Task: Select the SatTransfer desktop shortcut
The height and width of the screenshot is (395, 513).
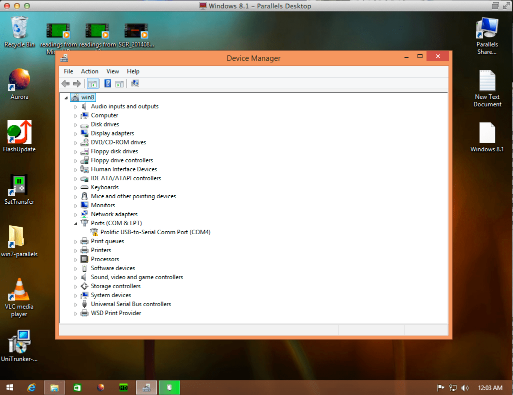Action: [x=19, y=189]
